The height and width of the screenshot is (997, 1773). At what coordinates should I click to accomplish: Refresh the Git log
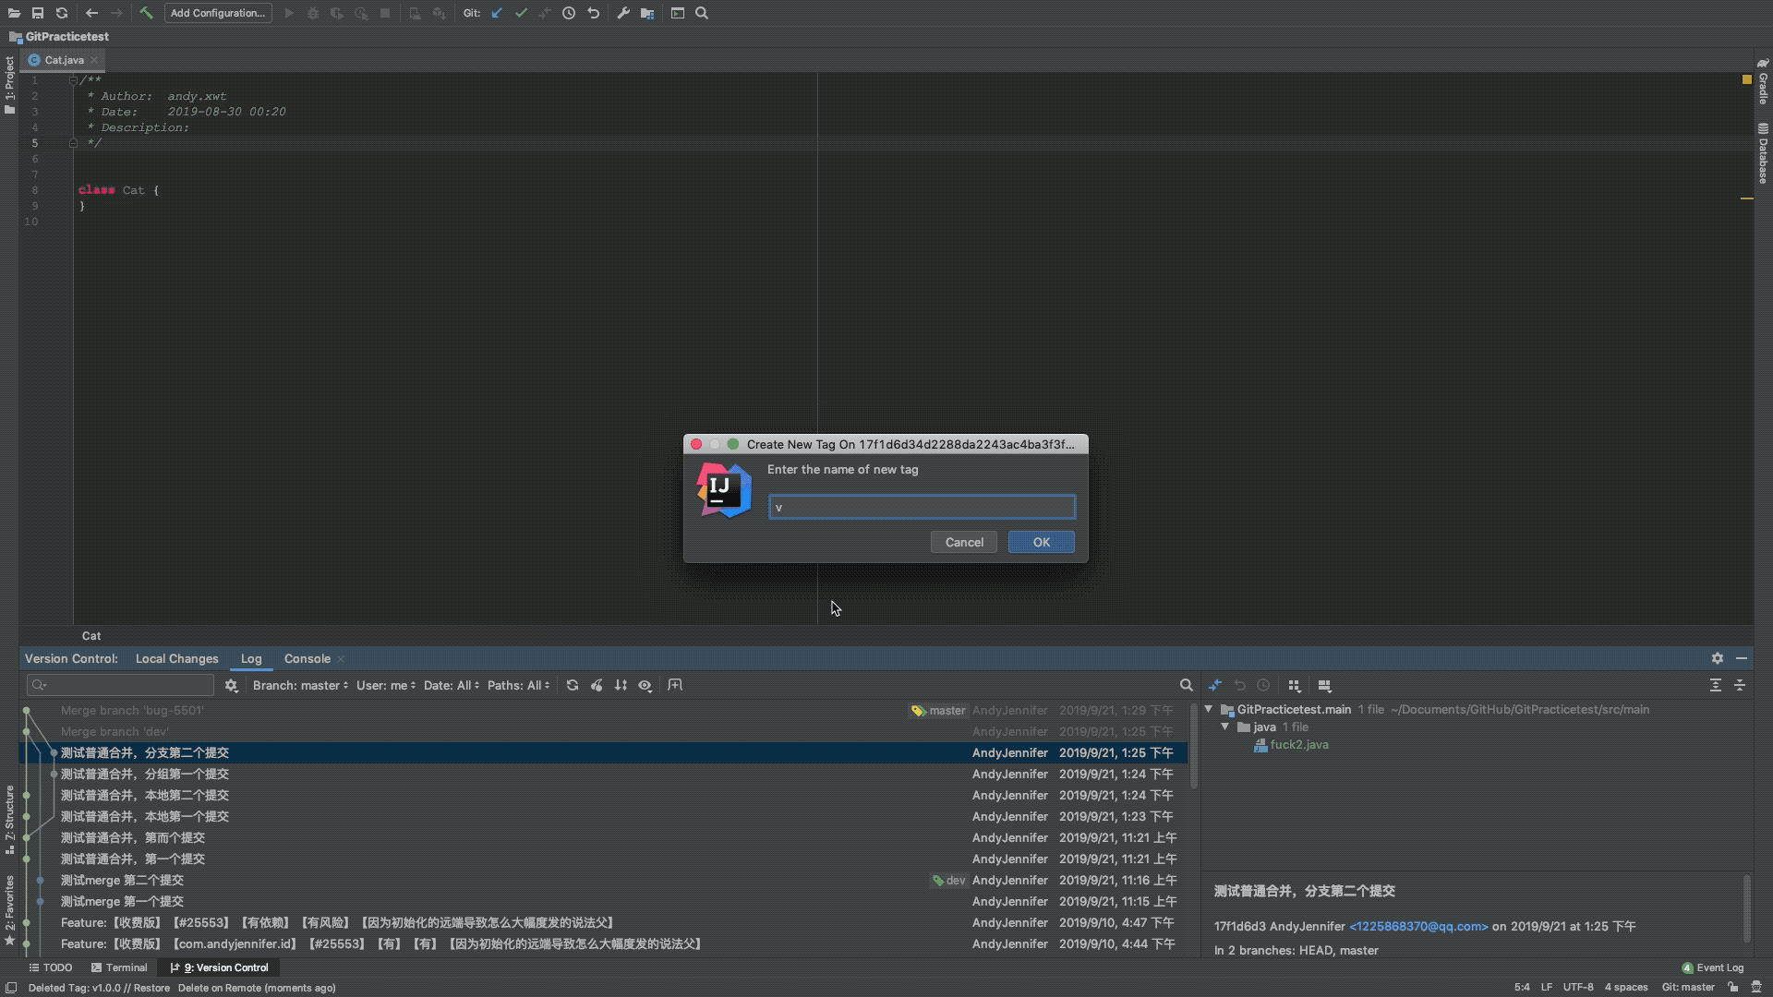click(x=573, y=685)
